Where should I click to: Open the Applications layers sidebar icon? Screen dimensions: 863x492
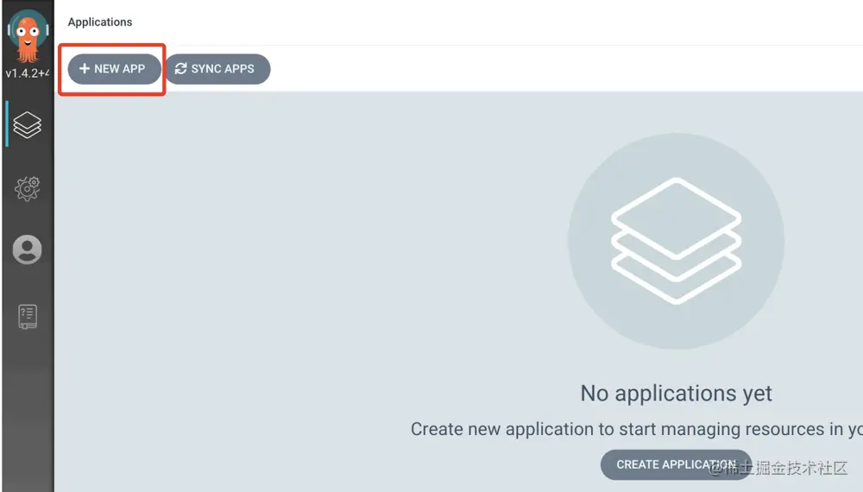click(27, 124)
